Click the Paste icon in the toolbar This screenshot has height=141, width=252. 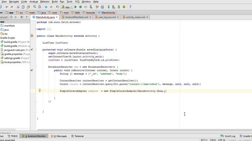coord(28,7)
